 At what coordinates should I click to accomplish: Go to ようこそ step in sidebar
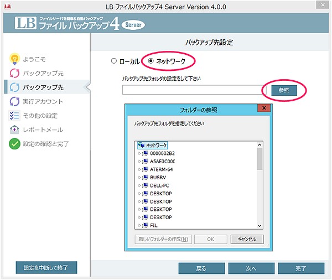[34, 59]
